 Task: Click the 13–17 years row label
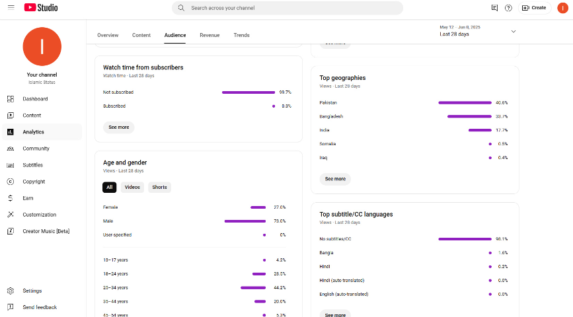tap(116, 260)
